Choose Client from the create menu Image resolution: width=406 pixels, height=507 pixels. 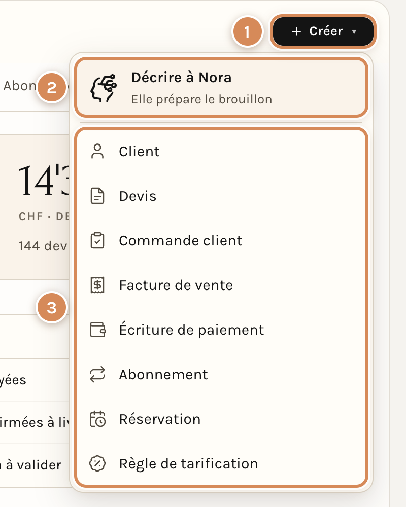(221, 151)
